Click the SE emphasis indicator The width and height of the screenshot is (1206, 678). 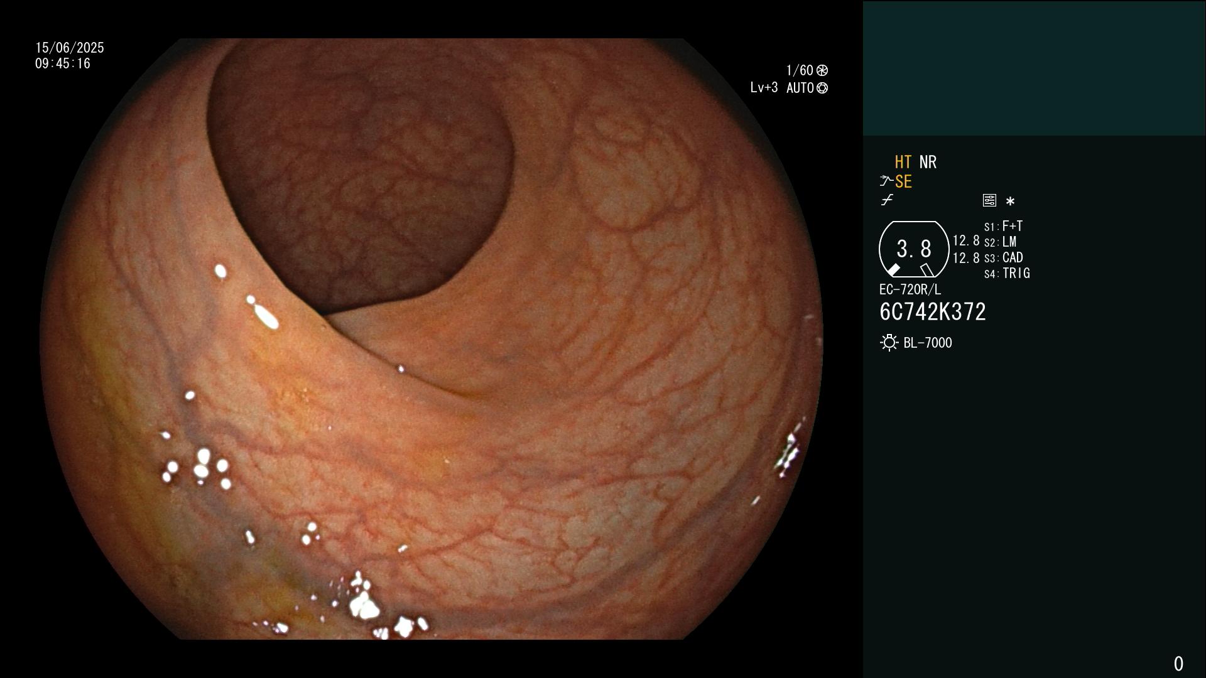coord(903,181)
